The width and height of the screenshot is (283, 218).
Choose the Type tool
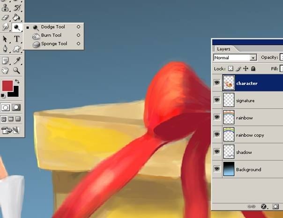point(16,38)
